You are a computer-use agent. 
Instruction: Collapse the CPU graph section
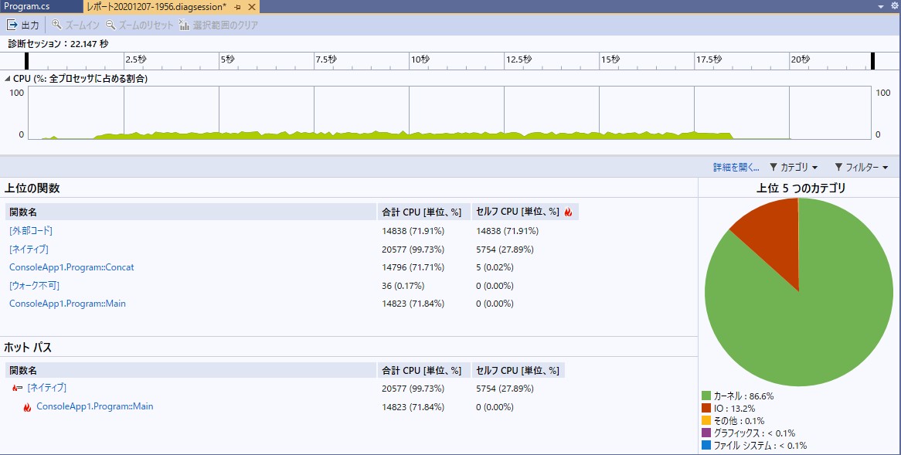6,77
